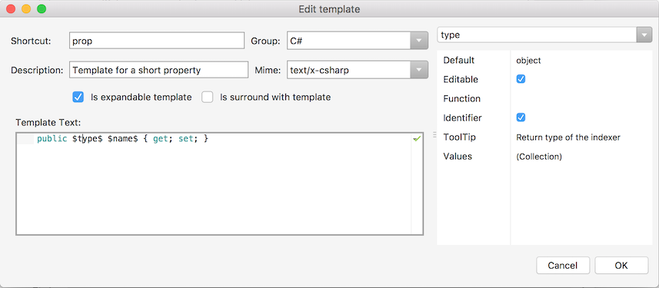Click the Function property label
Screen dimensions: 659x288
point(461,98)
